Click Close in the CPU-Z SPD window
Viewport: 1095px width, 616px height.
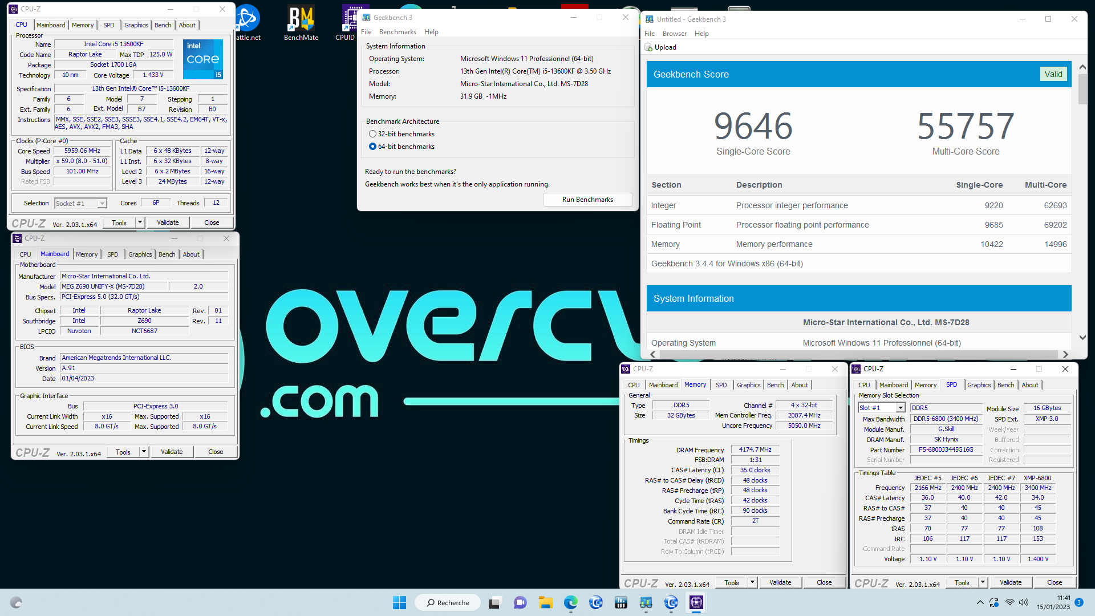click(1055, 582)
